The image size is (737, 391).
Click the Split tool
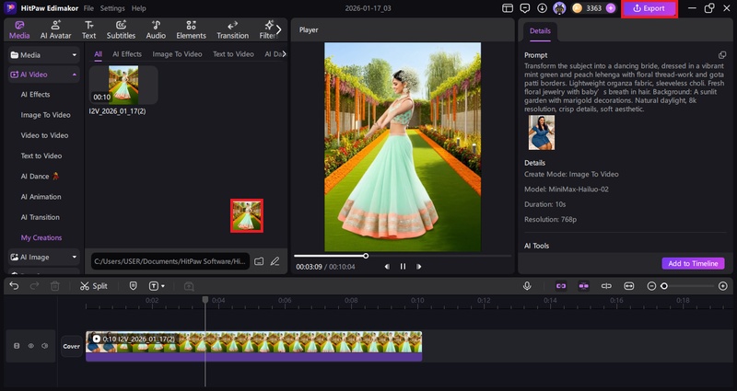click(x=94, y=286)
